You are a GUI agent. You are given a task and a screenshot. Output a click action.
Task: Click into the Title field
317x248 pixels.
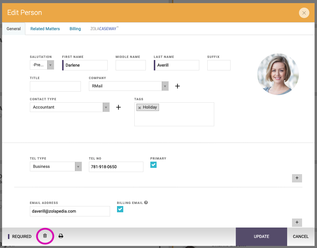pyautogui.click(x=55, y=86)
